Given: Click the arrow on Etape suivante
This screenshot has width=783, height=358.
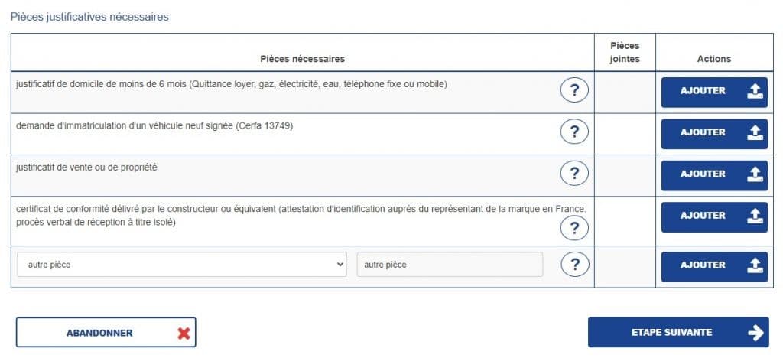Looking at the screenshot, I should (756, 333).
